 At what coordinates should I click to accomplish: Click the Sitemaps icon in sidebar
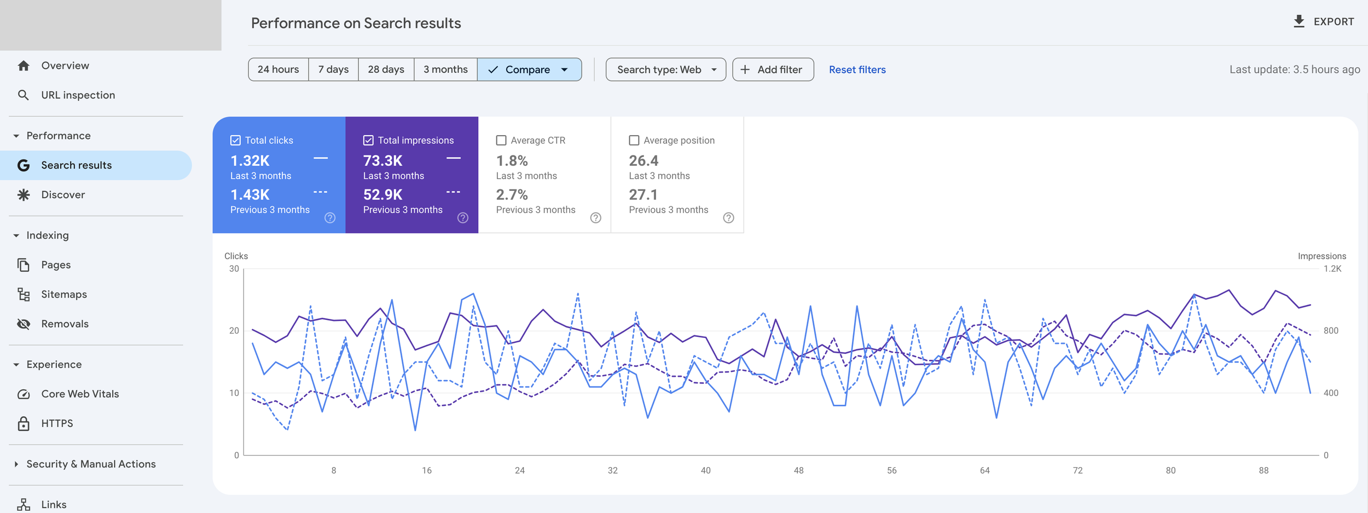coord(24,295)
